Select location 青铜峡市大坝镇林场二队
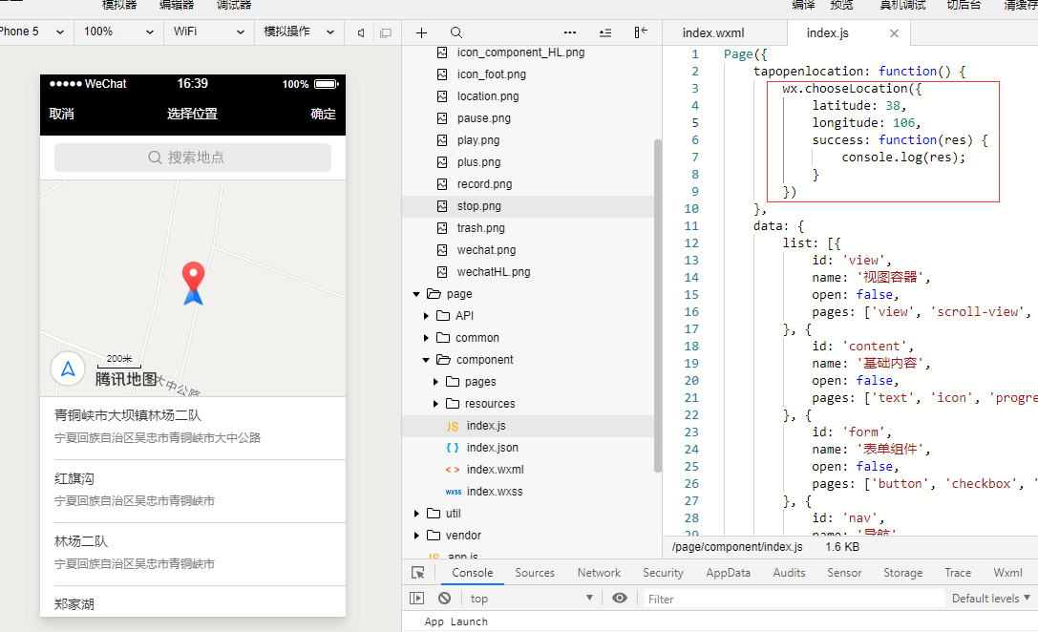Screen dimensions: 1038x632 (x=193, y=427)
